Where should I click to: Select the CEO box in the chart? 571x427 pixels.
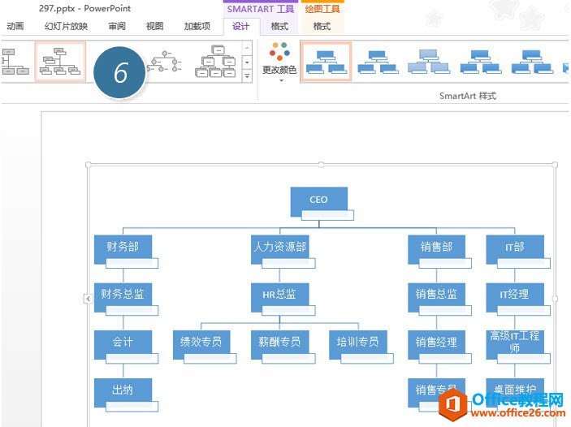[x=318, y=200]
